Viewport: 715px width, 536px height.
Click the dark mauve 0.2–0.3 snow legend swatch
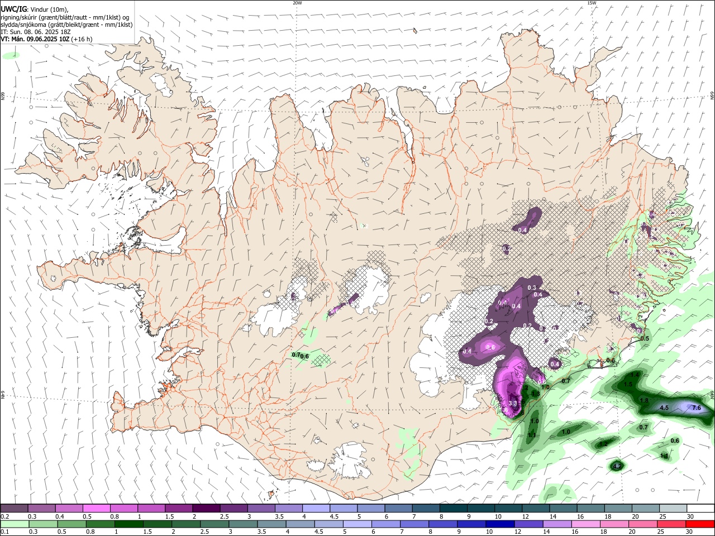(14, 508)
